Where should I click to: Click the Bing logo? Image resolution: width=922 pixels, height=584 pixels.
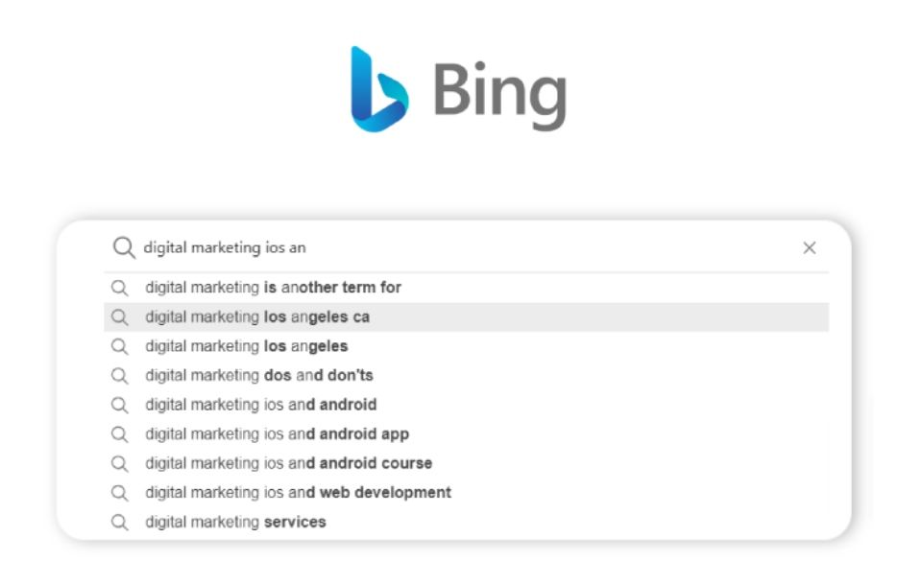[458, 89]
